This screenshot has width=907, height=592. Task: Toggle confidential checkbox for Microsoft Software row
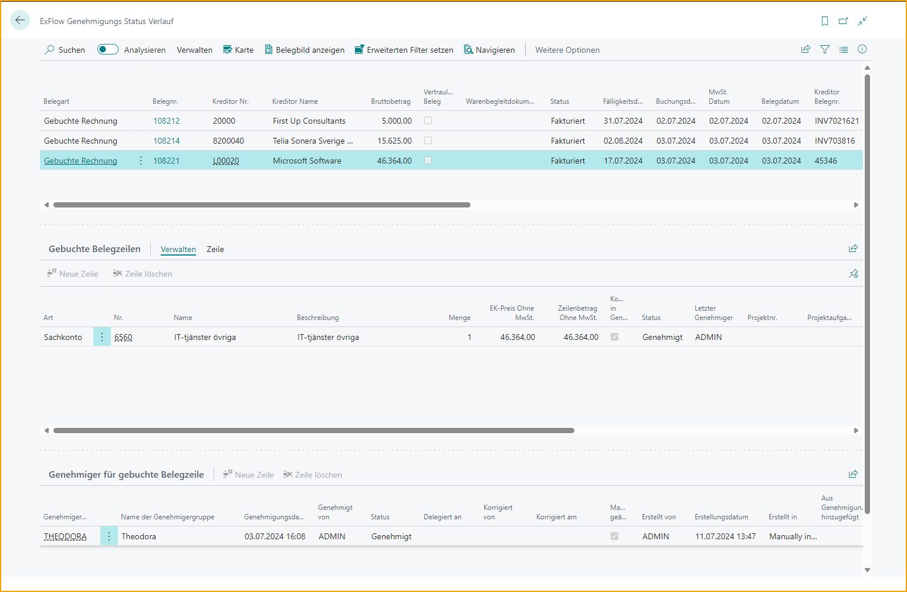point(428,161)
